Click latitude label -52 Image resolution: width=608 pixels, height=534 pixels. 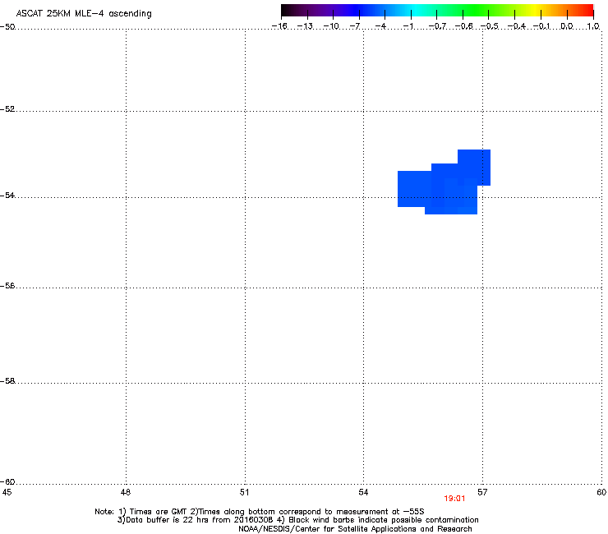(x=7, y=109)
